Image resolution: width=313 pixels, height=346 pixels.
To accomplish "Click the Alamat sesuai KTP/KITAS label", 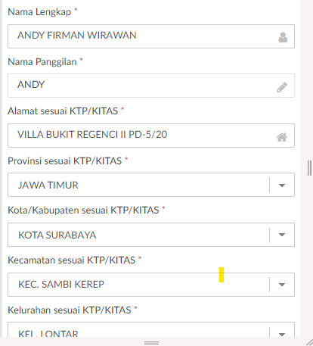I will [x=63, y=111].
